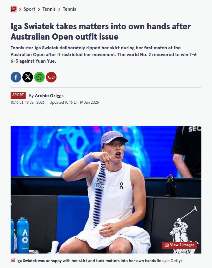Screen dimensions: 212x268
Task: Open the red SPORT category tag
Action: (18, 95)
